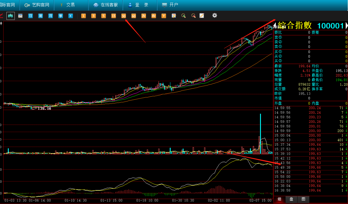The image size is (348, 204).
Task: Select the 30-minute timeframe icon
Action: (x=123, y=16)
